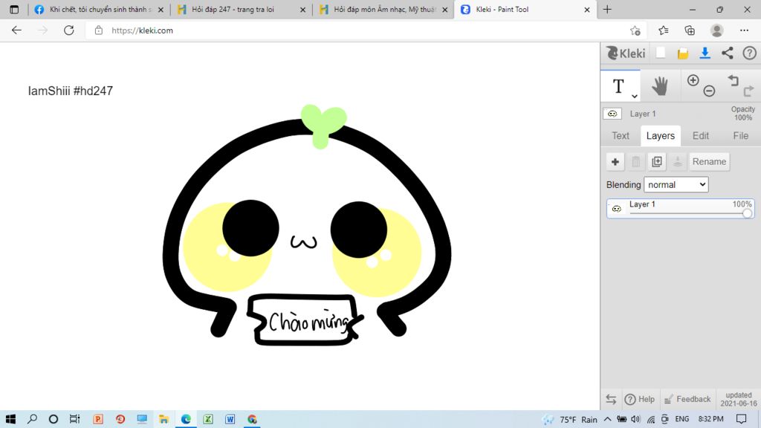Open Kleki help question mark icon
The image size is (761, 428).
[749, 53]
